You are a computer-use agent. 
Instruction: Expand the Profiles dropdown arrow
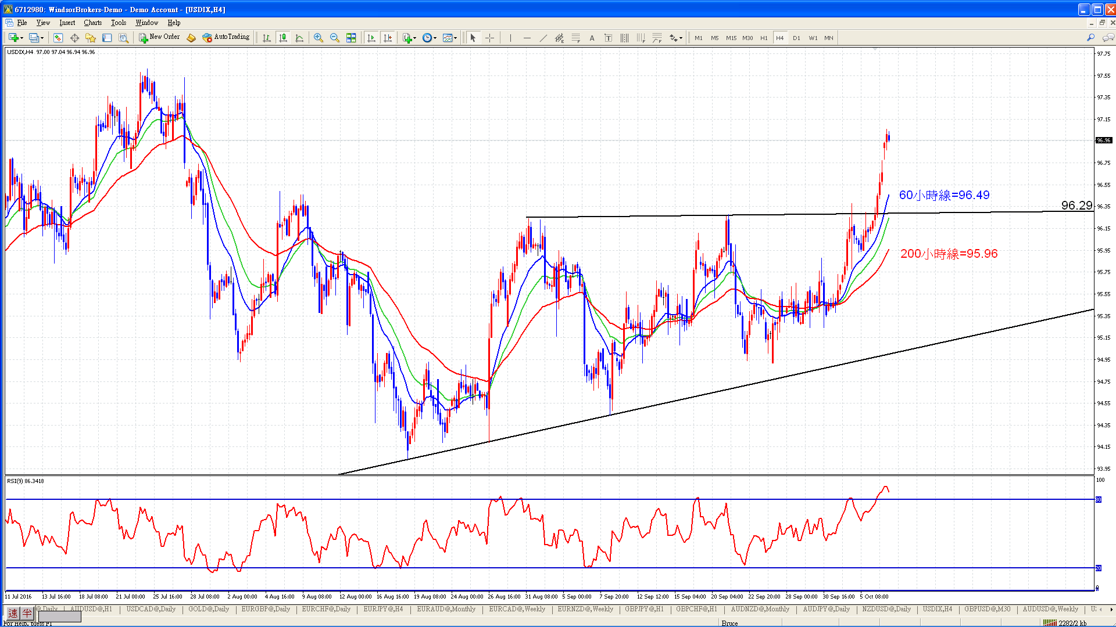(x=42, y=38)
